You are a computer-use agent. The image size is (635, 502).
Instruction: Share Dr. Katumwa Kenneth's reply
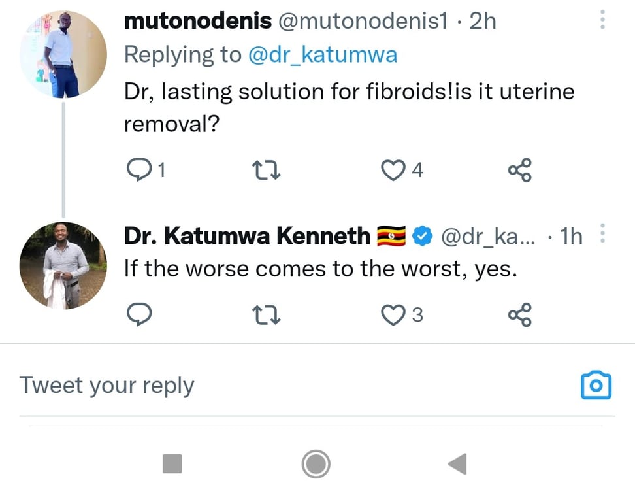pos(520,315)
